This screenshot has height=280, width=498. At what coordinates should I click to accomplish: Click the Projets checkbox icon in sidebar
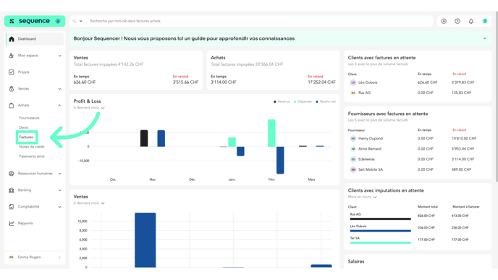[12, 72]
